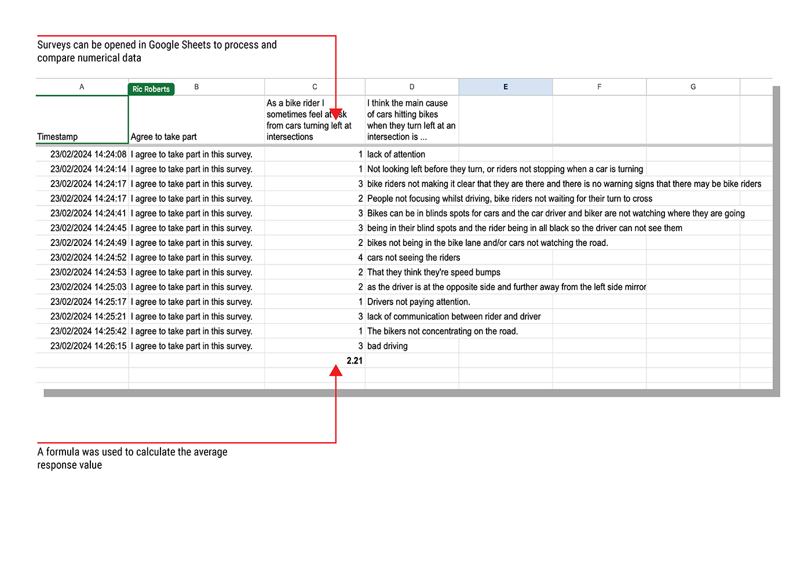Click the timestamp cell 23/02/2024 14:24:08
Viewport: 811px width, 573px height.
coord(81,154)
